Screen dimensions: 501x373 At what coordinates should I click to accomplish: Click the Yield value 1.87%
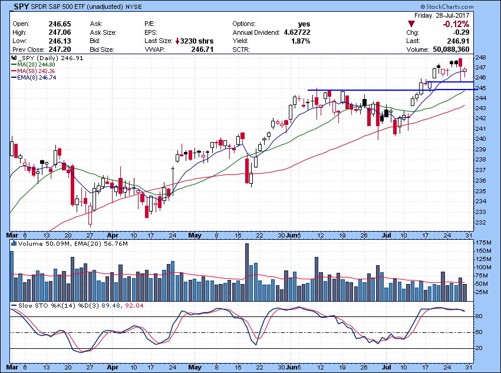pyautogui.click(x=301, y=41)
